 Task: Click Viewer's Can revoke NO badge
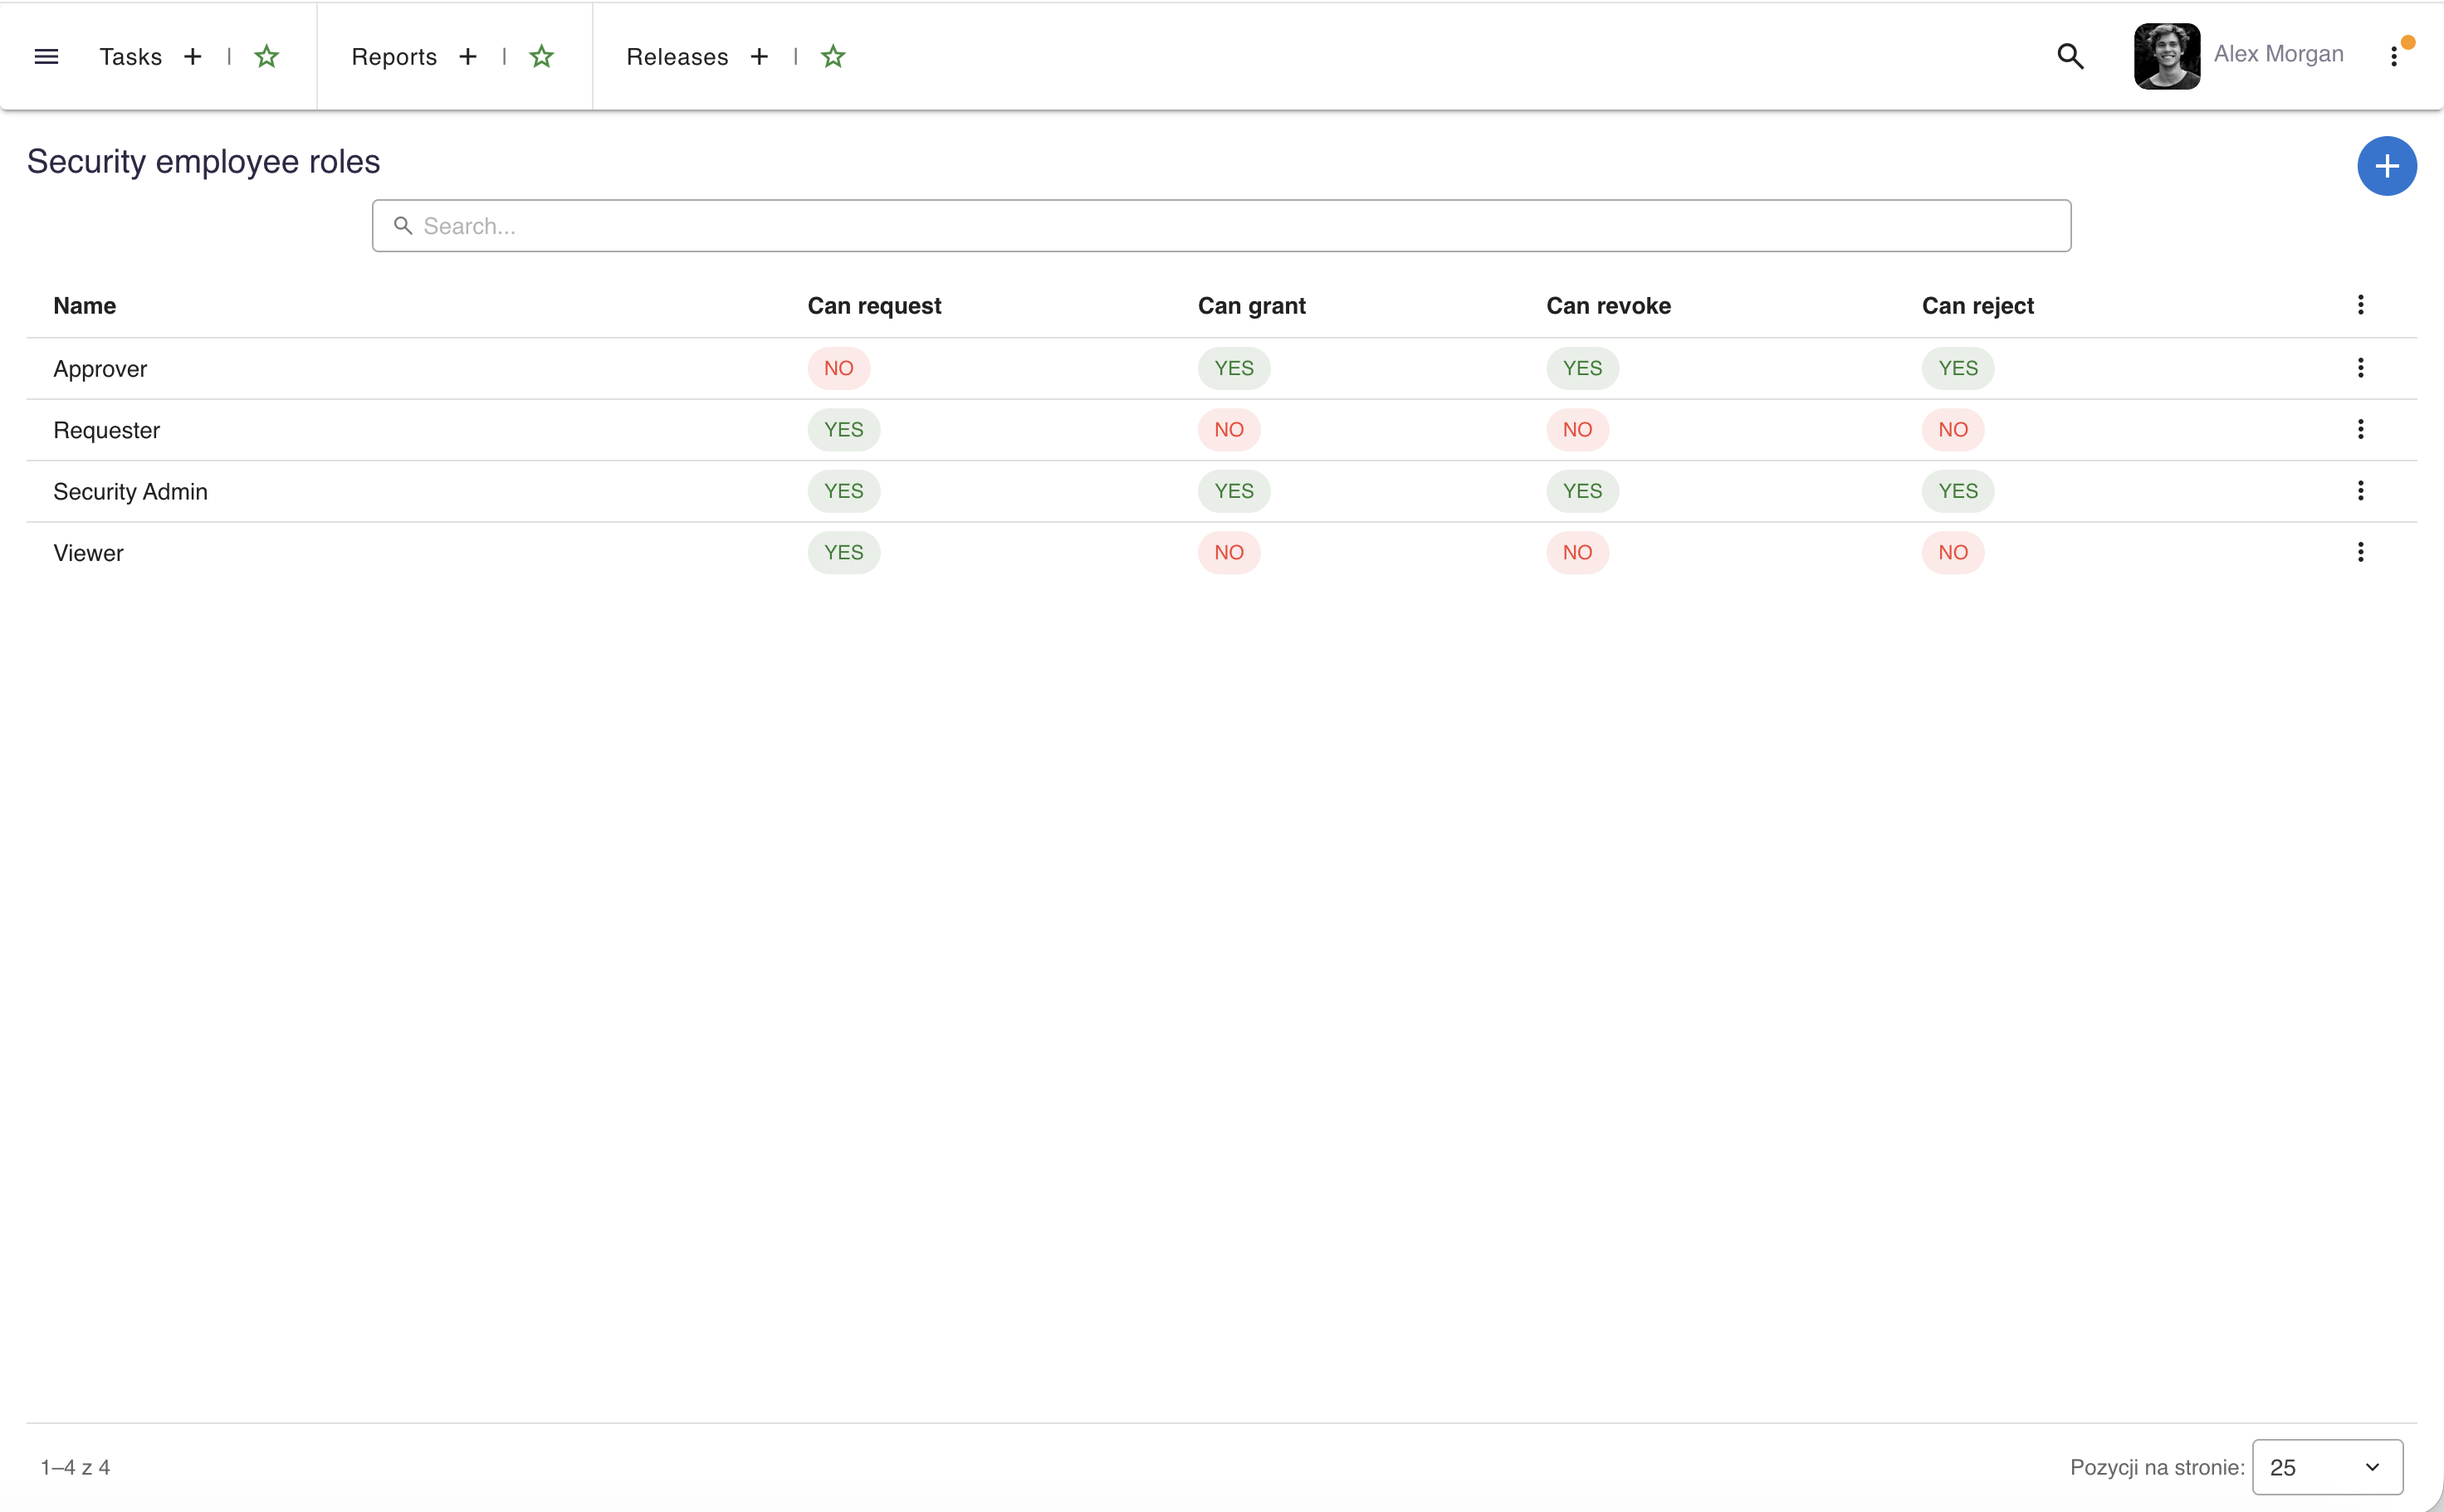[x=1576, y=552]
